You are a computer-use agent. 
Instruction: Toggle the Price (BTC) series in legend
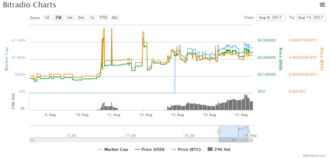[186, 149]
